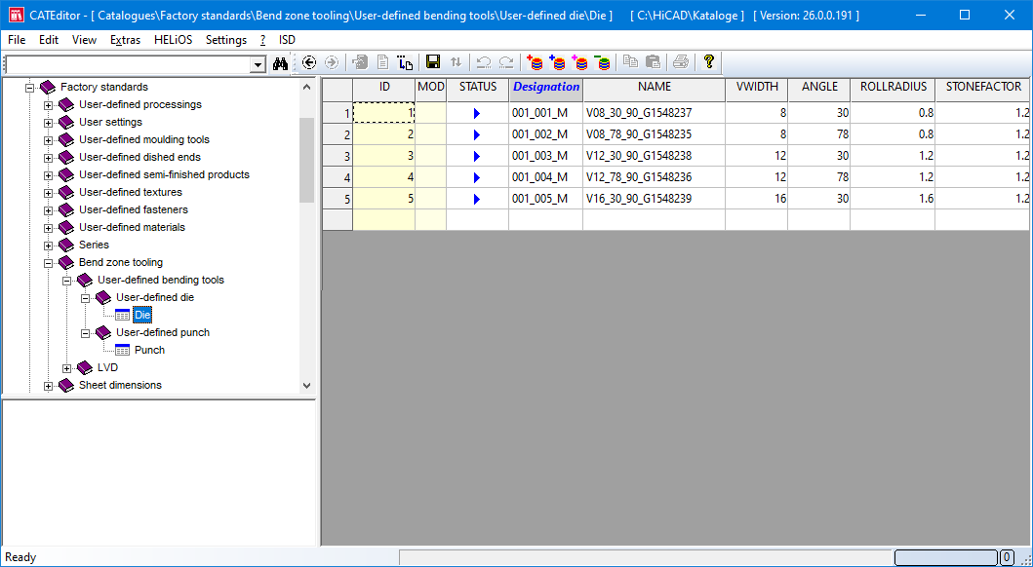Select the Punch table in the tree
The image size is (1033, 567).
(149, 350)
